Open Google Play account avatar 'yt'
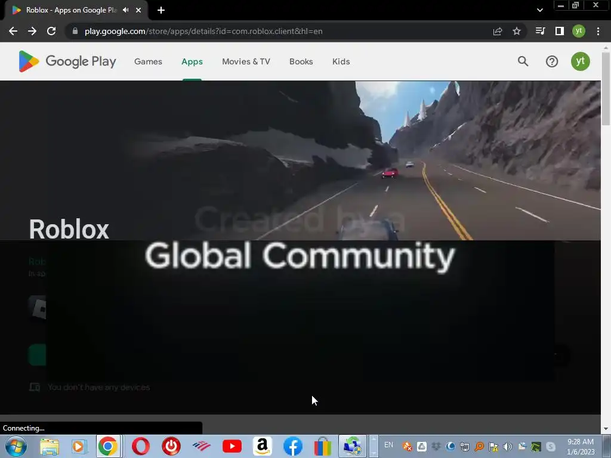The height and width of the screenshot is (458, 611). click(580, 61)
